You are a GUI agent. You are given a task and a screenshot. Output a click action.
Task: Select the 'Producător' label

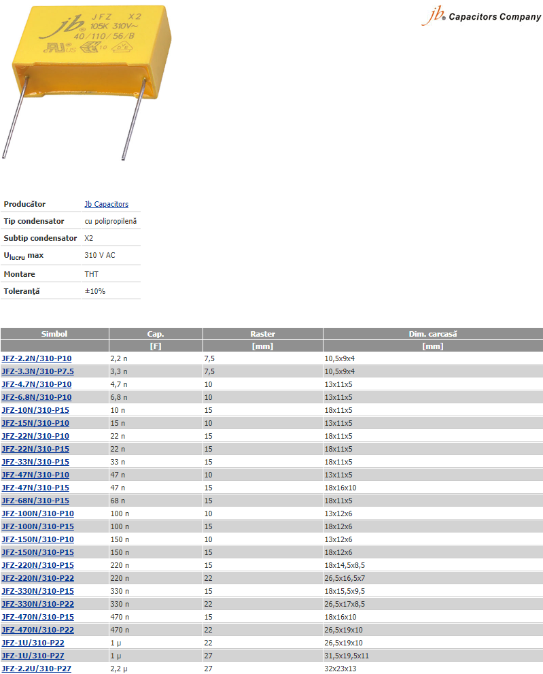tap(24, 204)
